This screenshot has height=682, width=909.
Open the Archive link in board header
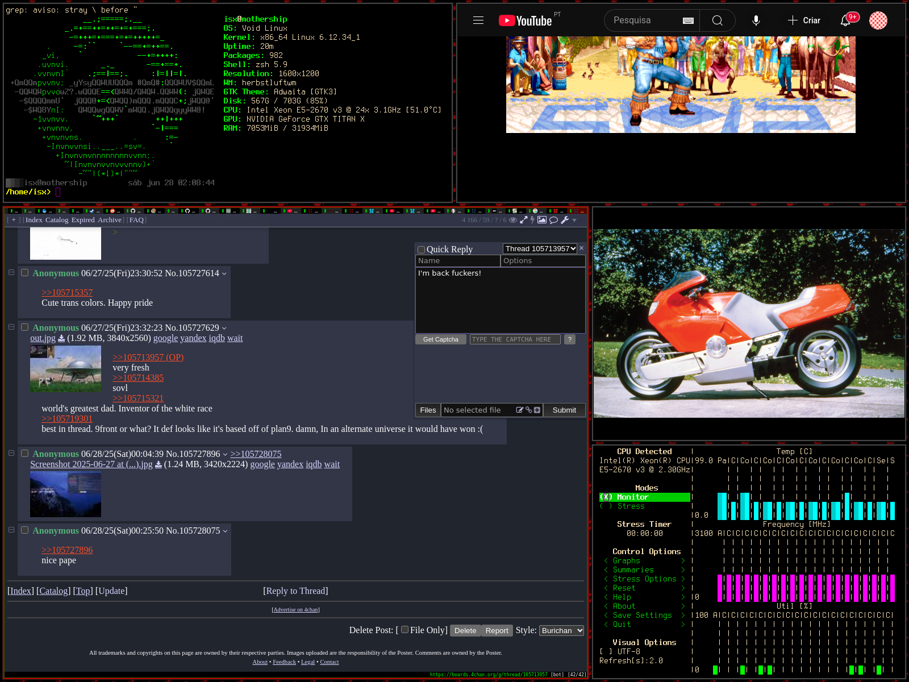[110, 220]
